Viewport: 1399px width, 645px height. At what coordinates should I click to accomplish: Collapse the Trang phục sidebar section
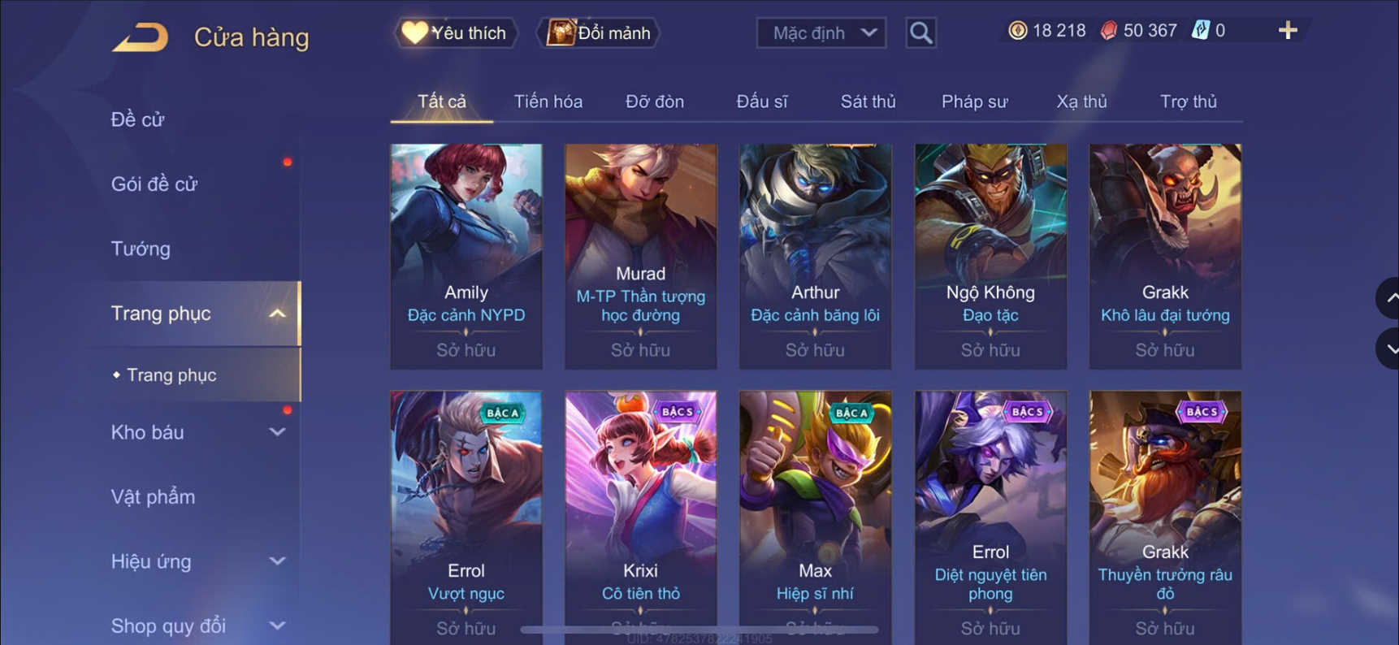click(x=277, y=314)
